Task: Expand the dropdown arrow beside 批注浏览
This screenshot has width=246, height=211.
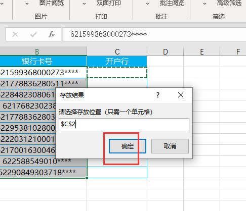Action: 147,4
